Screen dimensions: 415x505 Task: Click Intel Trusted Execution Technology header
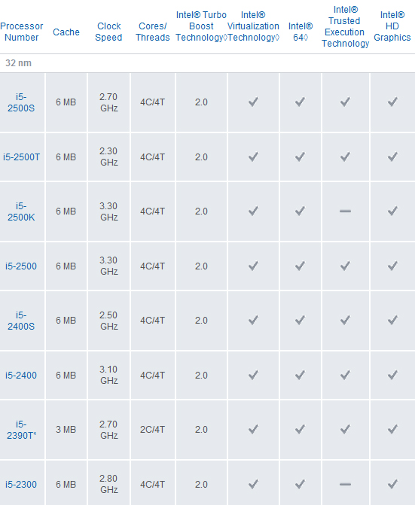point(346,26)
